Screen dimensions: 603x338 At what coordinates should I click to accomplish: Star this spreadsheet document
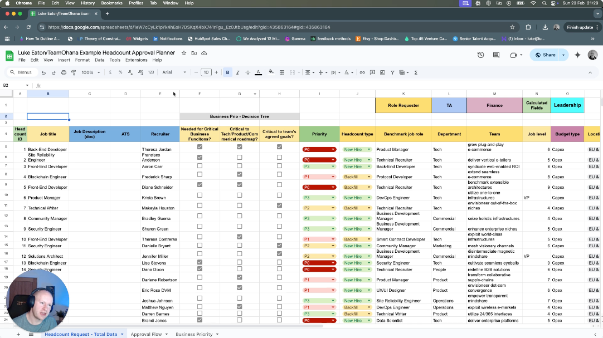coord(184,52)
